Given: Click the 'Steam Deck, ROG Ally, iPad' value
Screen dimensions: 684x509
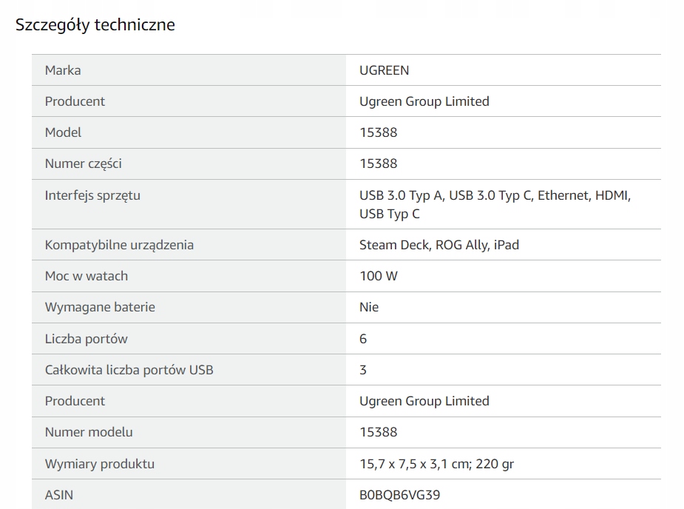Looking at the screenshot, I should pyautogui.click(x=438, y=245).
